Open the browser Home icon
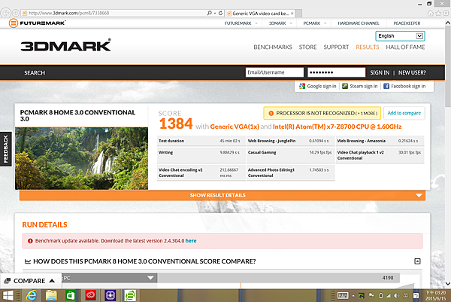This screenshot has width=451, height=302. (x=430, y=14)
